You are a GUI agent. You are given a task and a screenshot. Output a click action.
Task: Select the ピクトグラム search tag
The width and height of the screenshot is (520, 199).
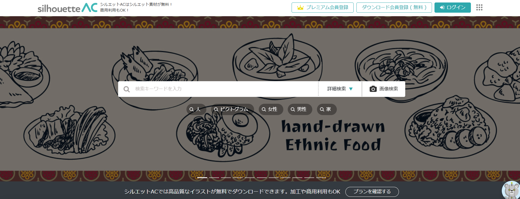pos(232,109)
